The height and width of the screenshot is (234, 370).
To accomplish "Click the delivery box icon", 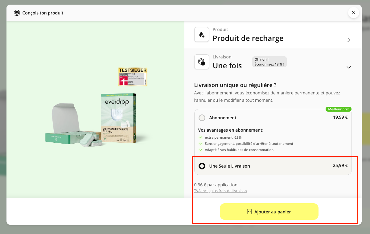I will [202, 62].
